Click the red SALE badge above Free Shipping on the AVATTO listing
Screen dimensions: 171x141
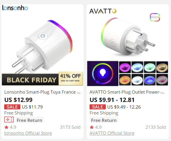coord(98,107)
